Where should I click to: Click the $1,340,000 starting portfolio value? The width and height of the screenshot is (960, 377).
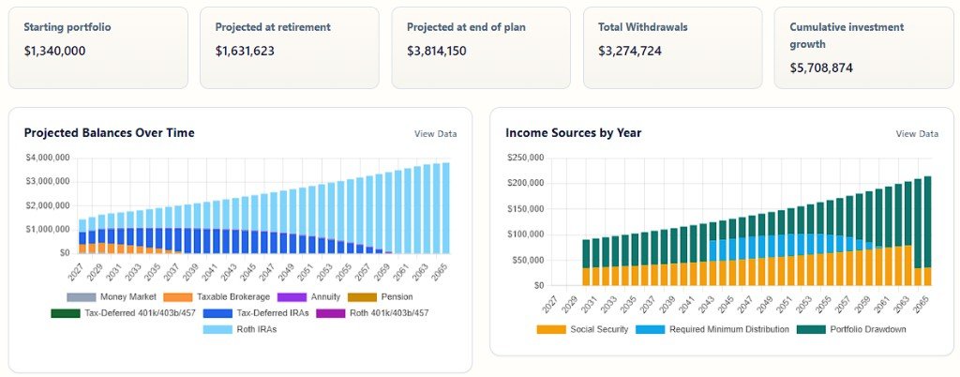tap(54, 51)
